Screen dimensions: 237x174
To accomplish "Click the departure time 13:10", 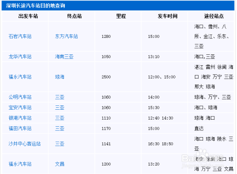I will click(x=154, y=57).
